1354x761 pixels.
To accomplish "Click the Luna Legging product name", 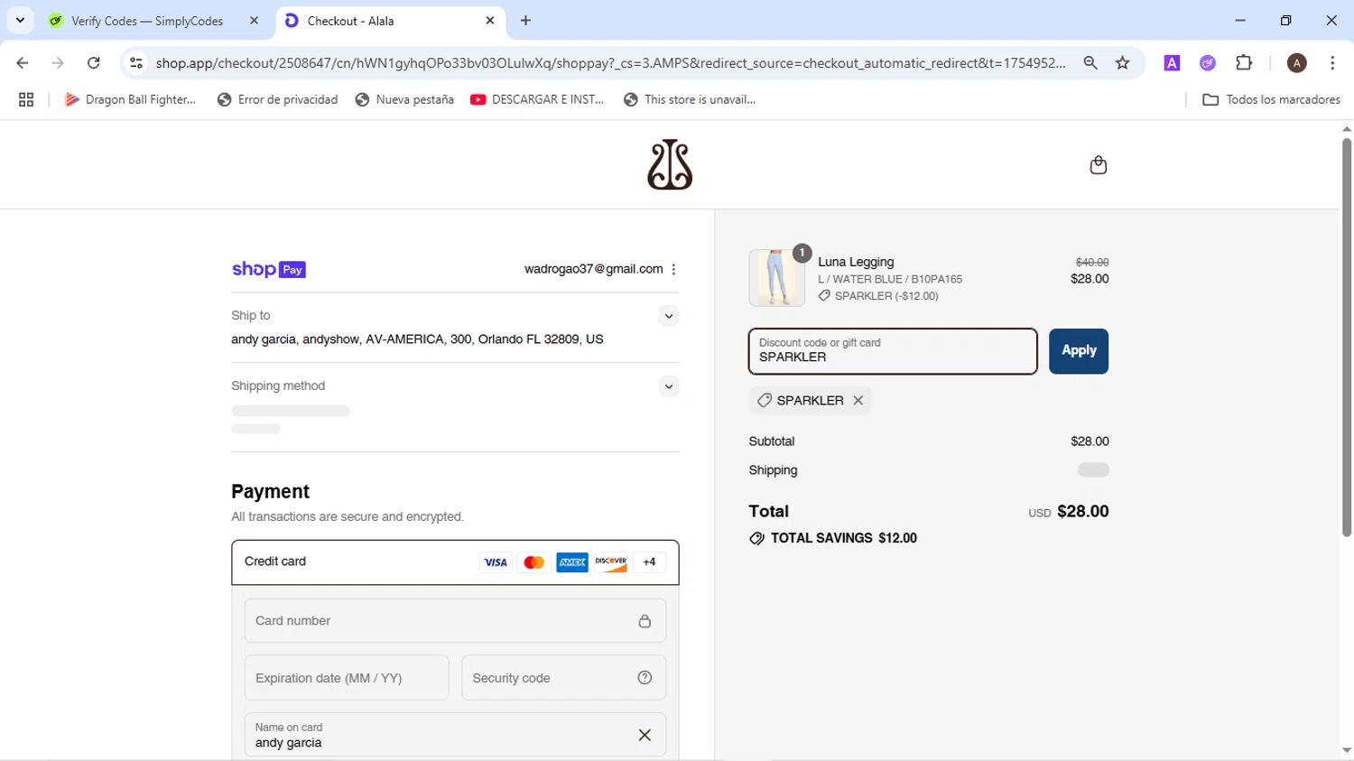I will tap(856, 262).
